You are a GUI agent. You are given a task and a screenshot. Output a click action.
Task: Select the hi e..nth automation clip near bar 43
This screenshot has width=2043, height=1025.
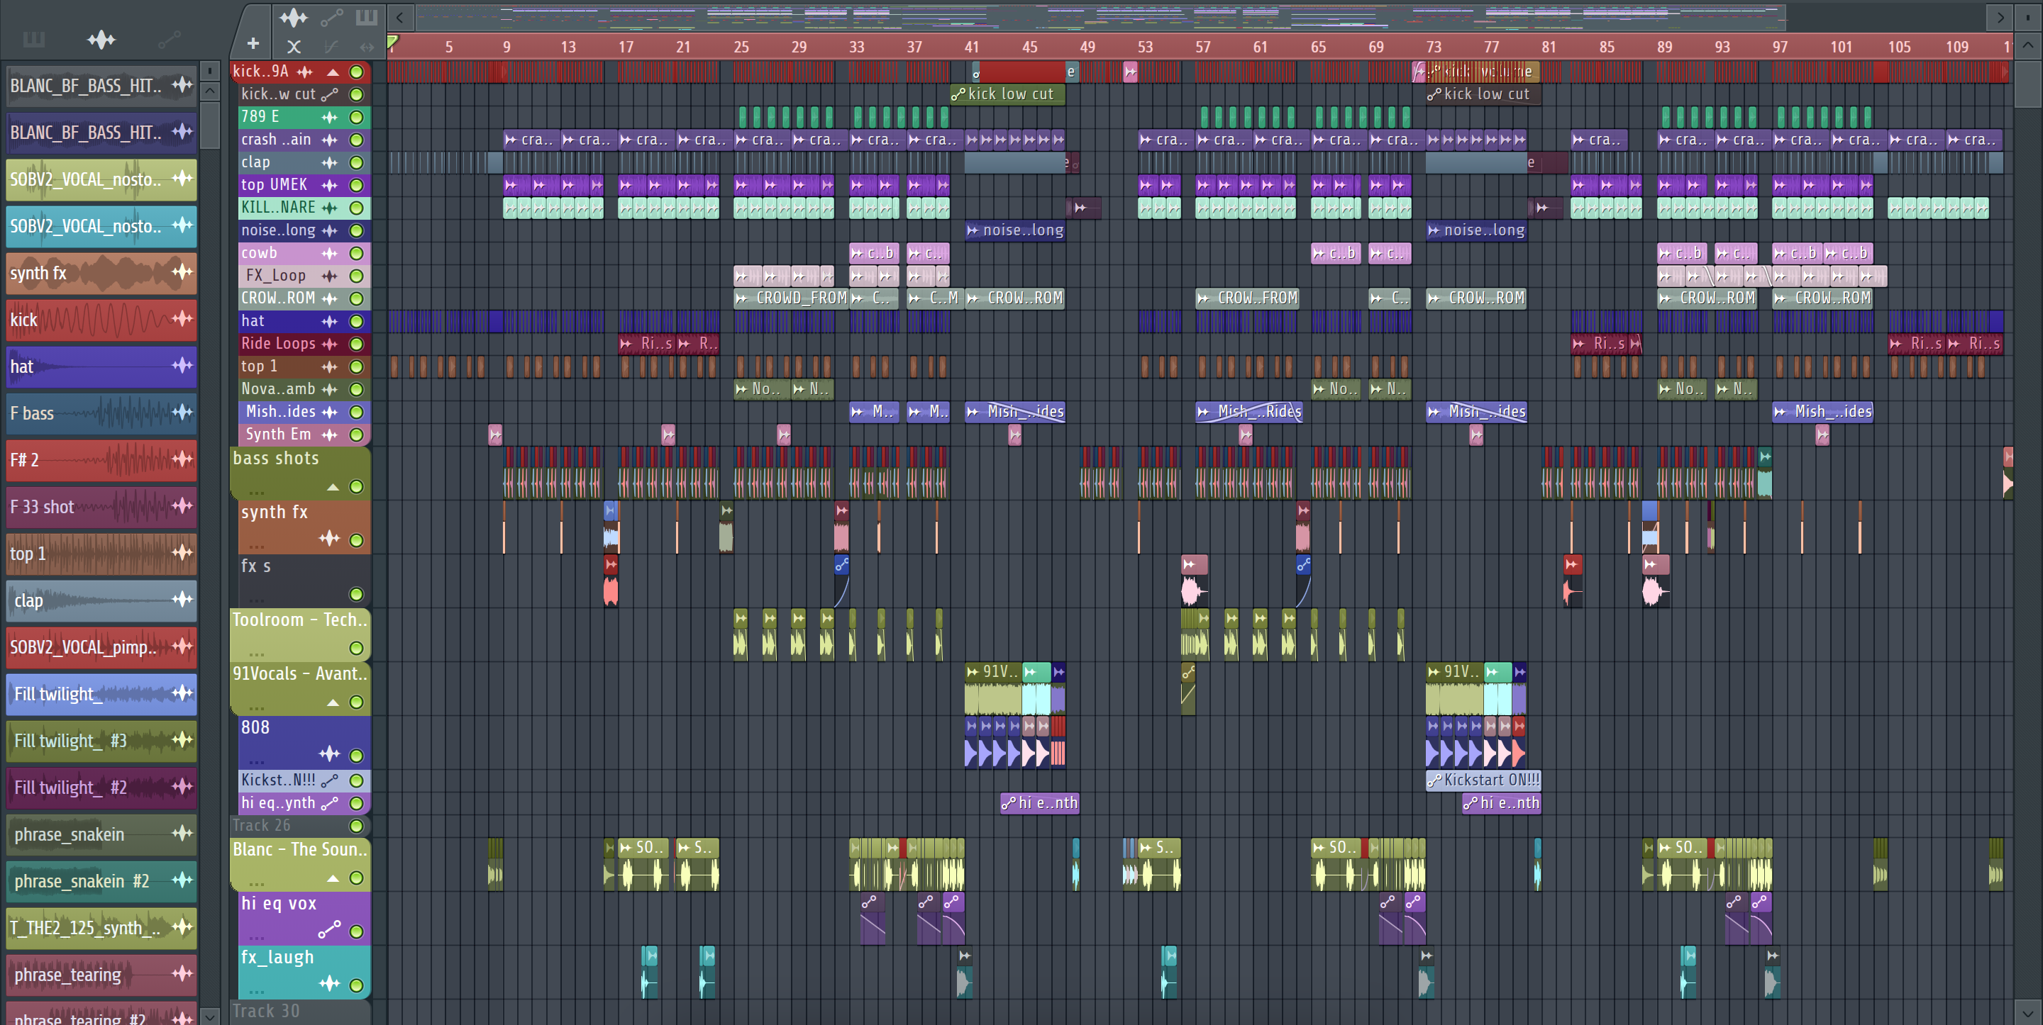tap(1040, 803)
